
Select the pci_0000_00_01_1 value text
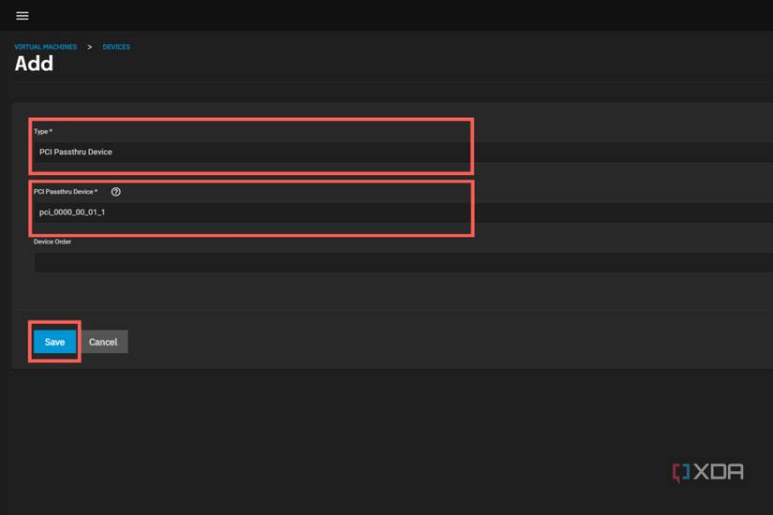[x=72, y=213]
